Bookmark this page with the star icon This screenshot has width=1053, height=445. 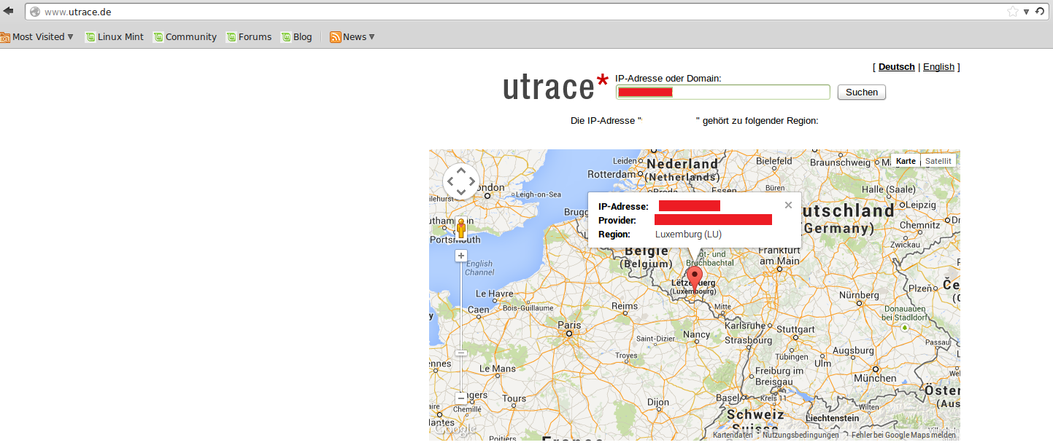(x=1013, y=12)
